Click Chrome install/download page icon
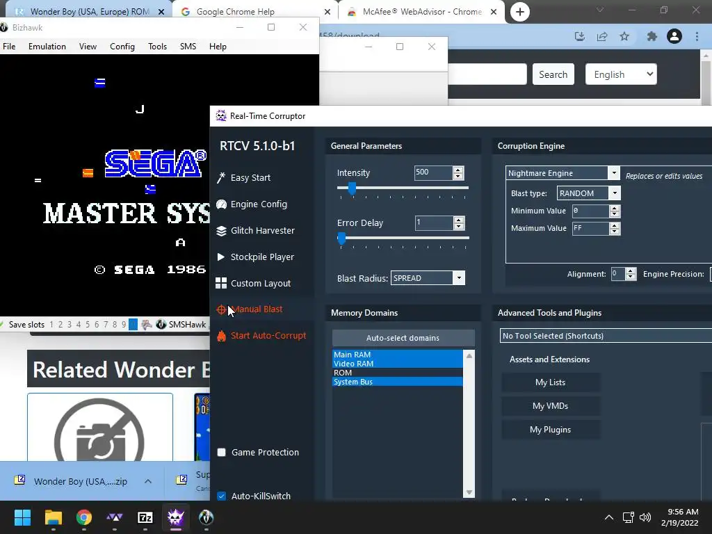712x534 pixels. (580, 36)
